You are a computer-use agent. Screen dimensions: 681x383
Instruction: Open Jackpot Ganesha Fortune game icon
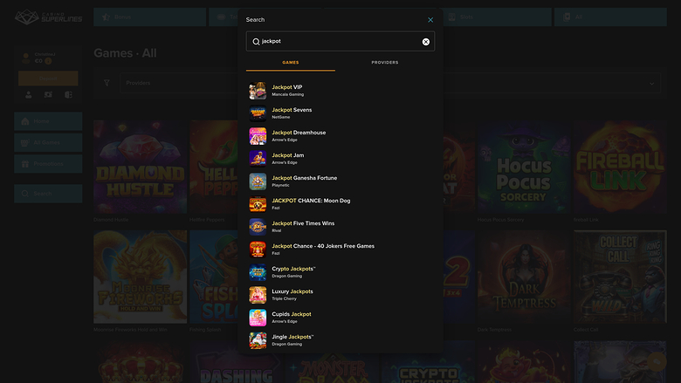pos(258,181)
